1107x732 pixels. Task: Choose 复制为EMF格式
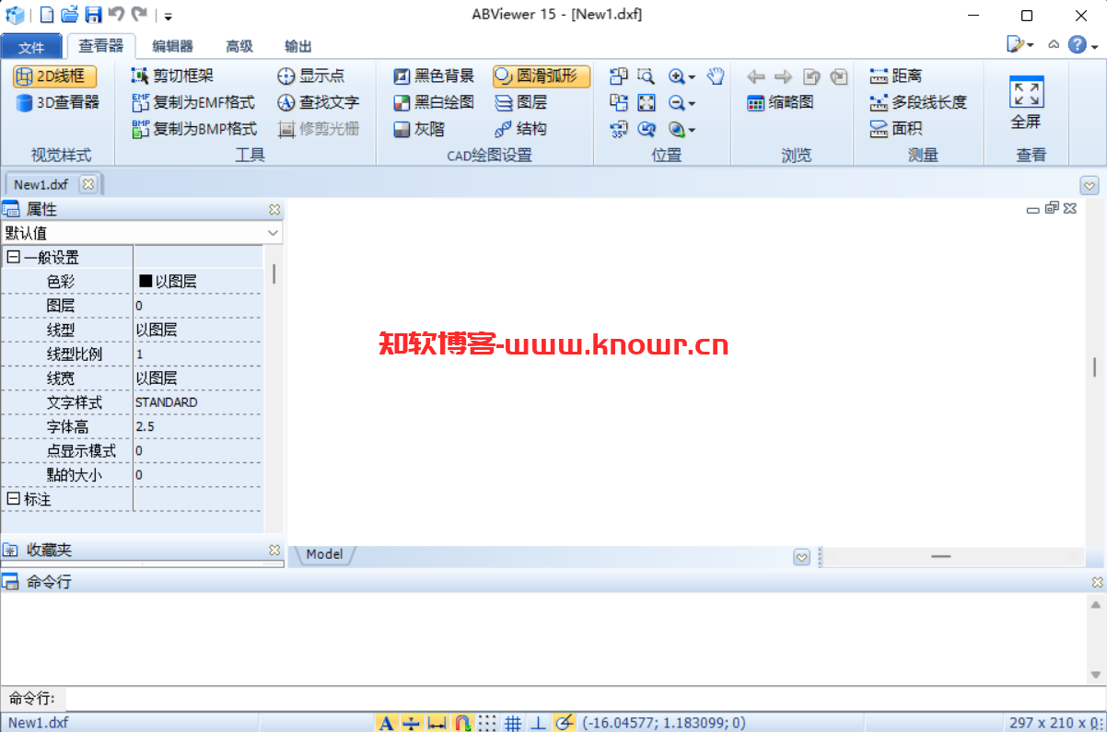tap(193, 102)
